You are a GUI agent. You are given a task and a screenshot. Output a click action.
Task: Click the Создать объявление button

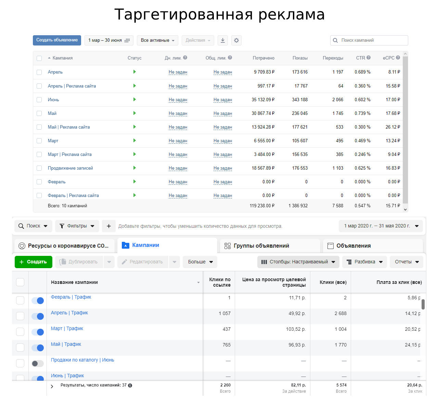[57, 40]
